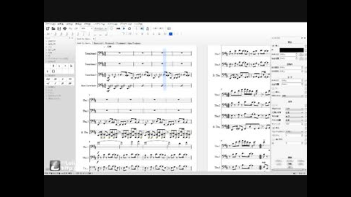Start playback with the play button
This screenshot has width=351, height=197.
124,28
